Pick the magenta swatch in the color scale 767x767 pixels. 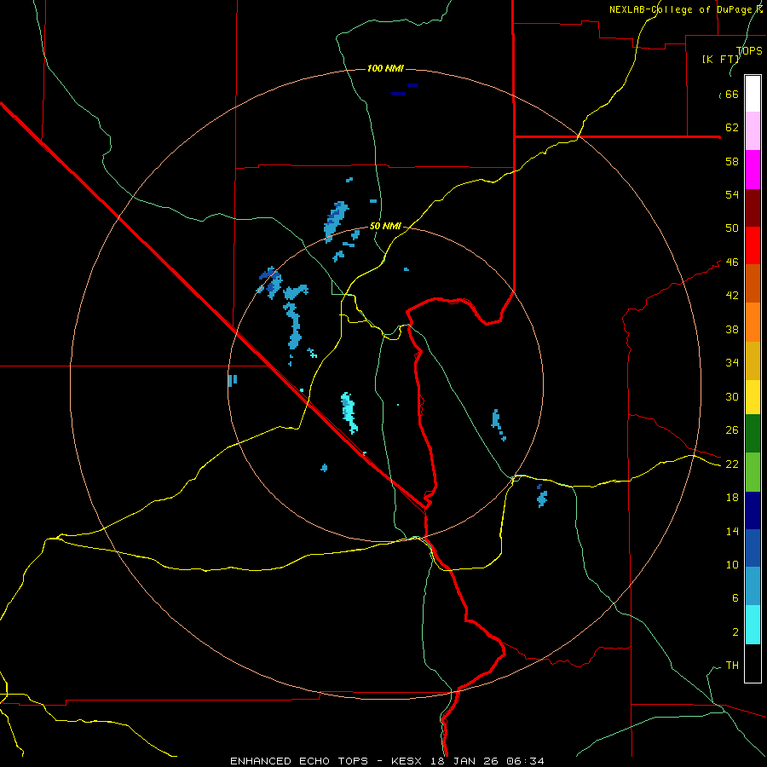(x=753, y=170)
